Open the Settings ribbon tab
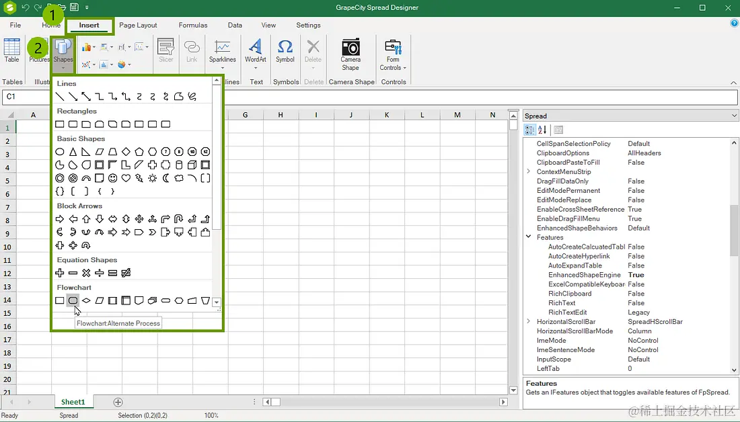The height and width of the screenshot is (422, 740). point(308,25)
